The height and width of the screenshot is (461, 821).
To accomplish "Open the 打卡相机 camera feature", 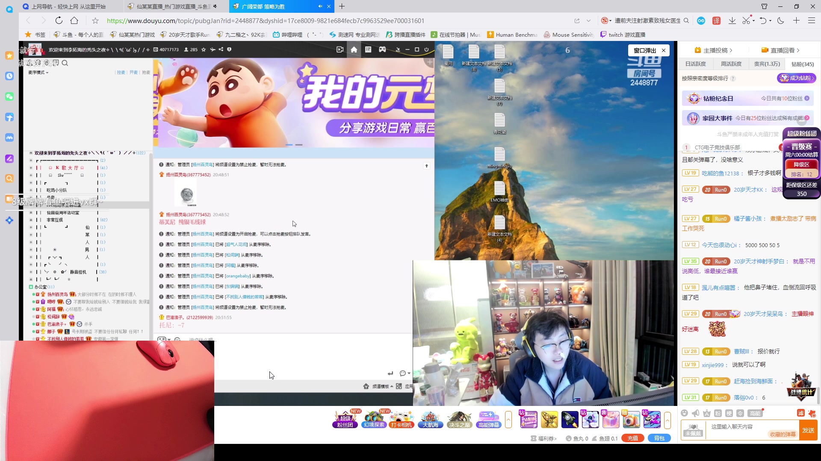I will click(x=401, y=420).
